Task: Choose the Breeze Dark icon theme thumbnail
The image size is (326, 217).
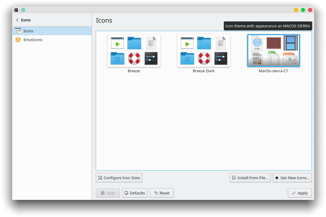Action: coord(204,51)
